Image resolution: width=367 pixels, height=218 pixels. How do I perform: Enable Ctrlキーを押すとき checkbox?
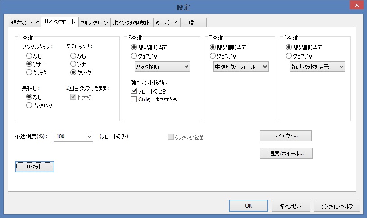click(134, 100)
